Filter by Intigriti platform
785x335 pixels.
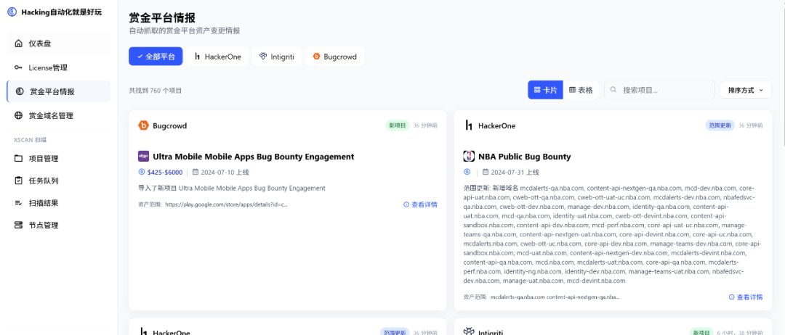277,57
